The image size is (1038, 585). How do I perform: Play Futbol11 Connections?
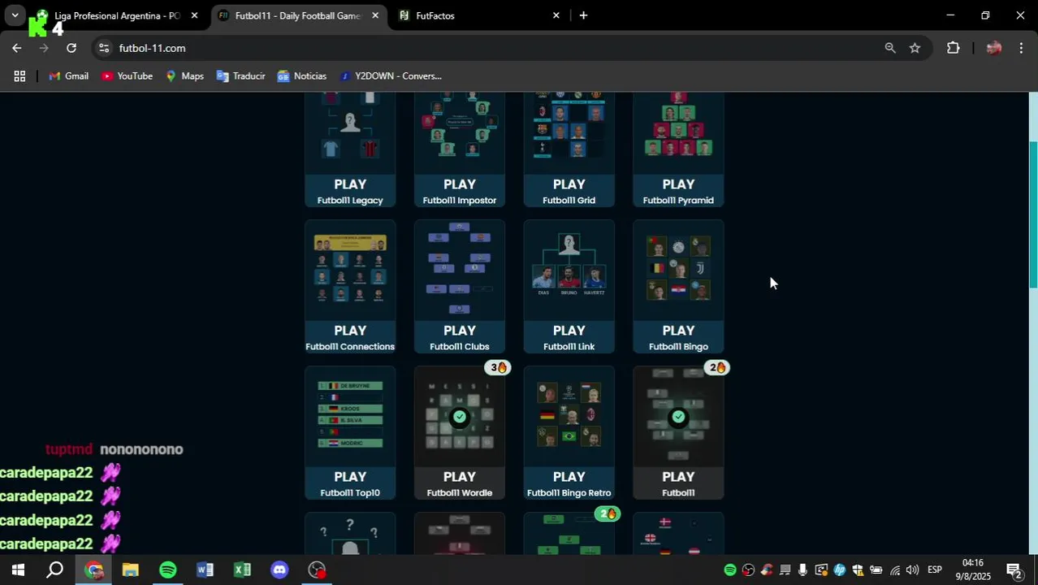point(350,287)
